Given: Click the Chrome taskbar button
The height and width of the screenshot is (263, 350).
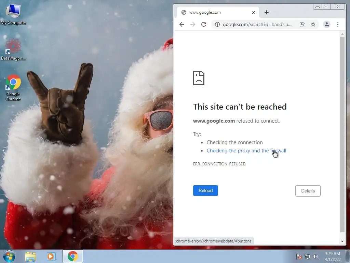Looking at the screenshot, I should click(72, 256).
